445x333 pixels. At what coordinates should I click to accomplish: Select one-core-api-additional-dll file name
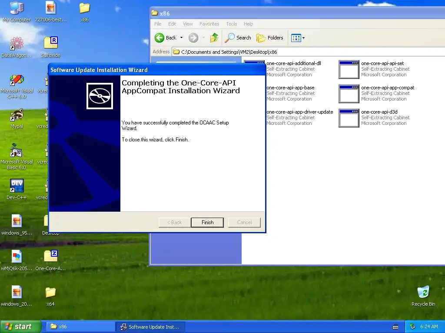294,63
